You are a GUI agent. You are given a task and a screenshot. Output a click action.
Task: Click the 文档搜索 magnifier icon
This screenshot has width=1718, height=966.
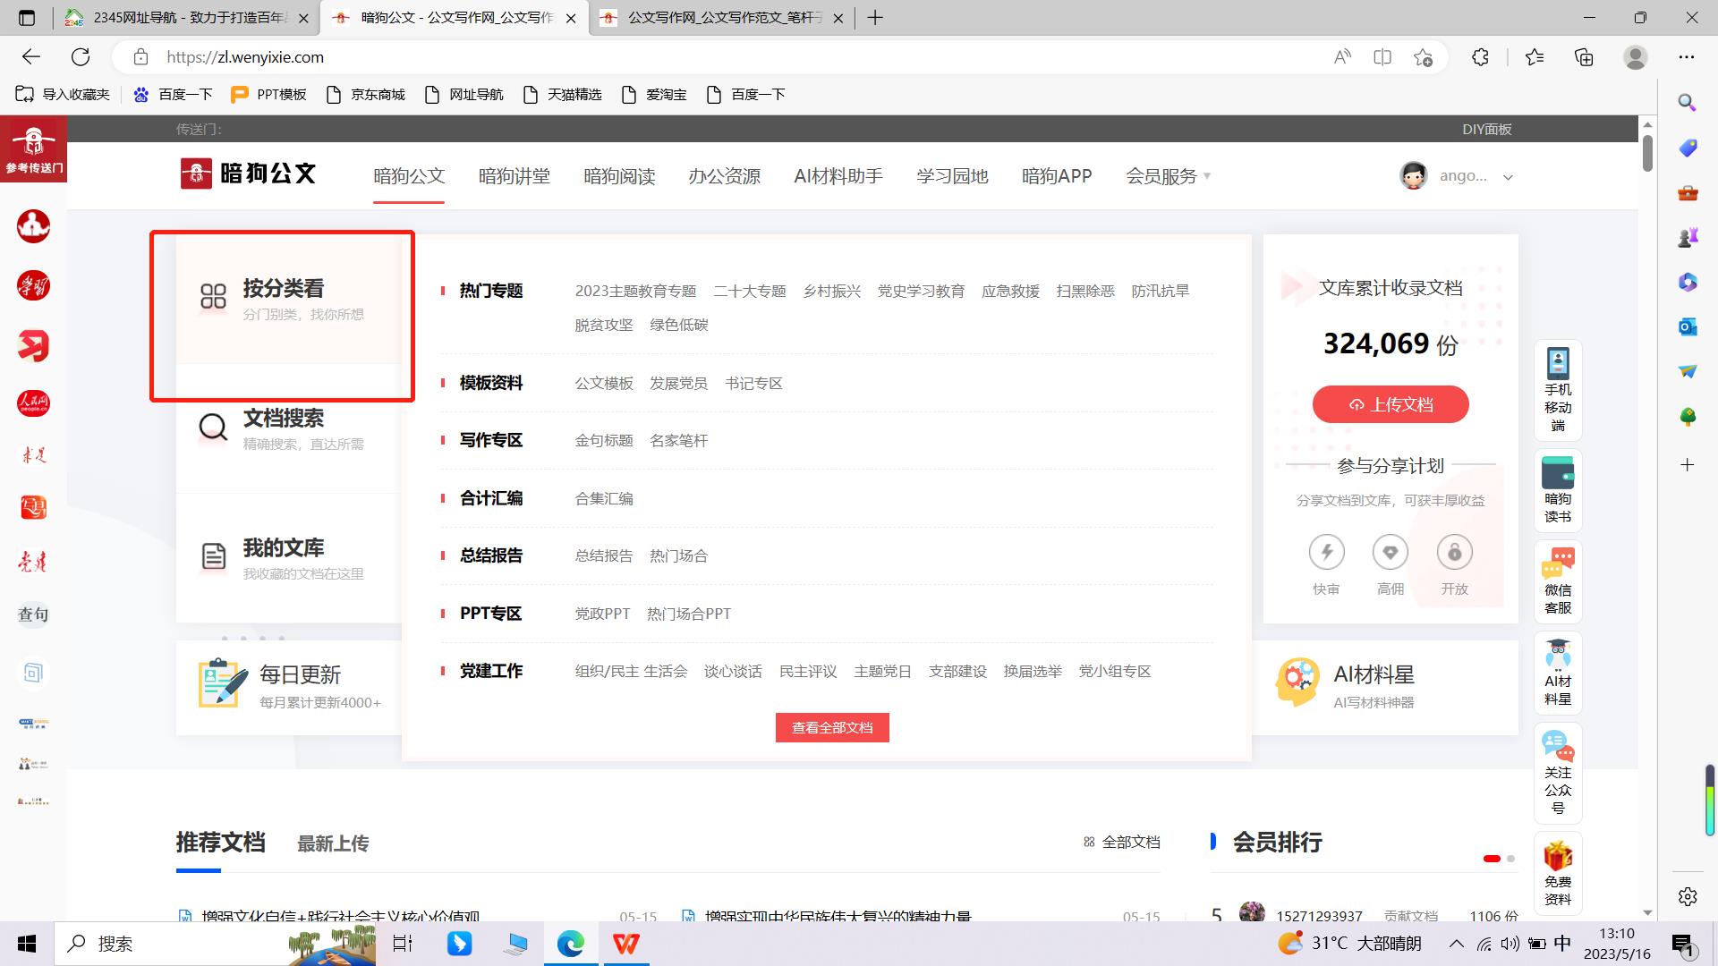tap(213, 428)
